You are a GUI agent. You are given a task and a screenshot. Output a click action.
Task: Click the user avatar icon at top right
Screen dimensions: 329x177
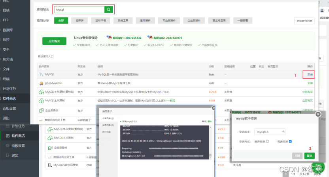[x=322, y=11]
